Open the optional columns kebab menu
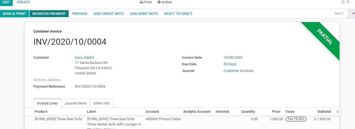The image size is (355, 129). tap(337, 112)
